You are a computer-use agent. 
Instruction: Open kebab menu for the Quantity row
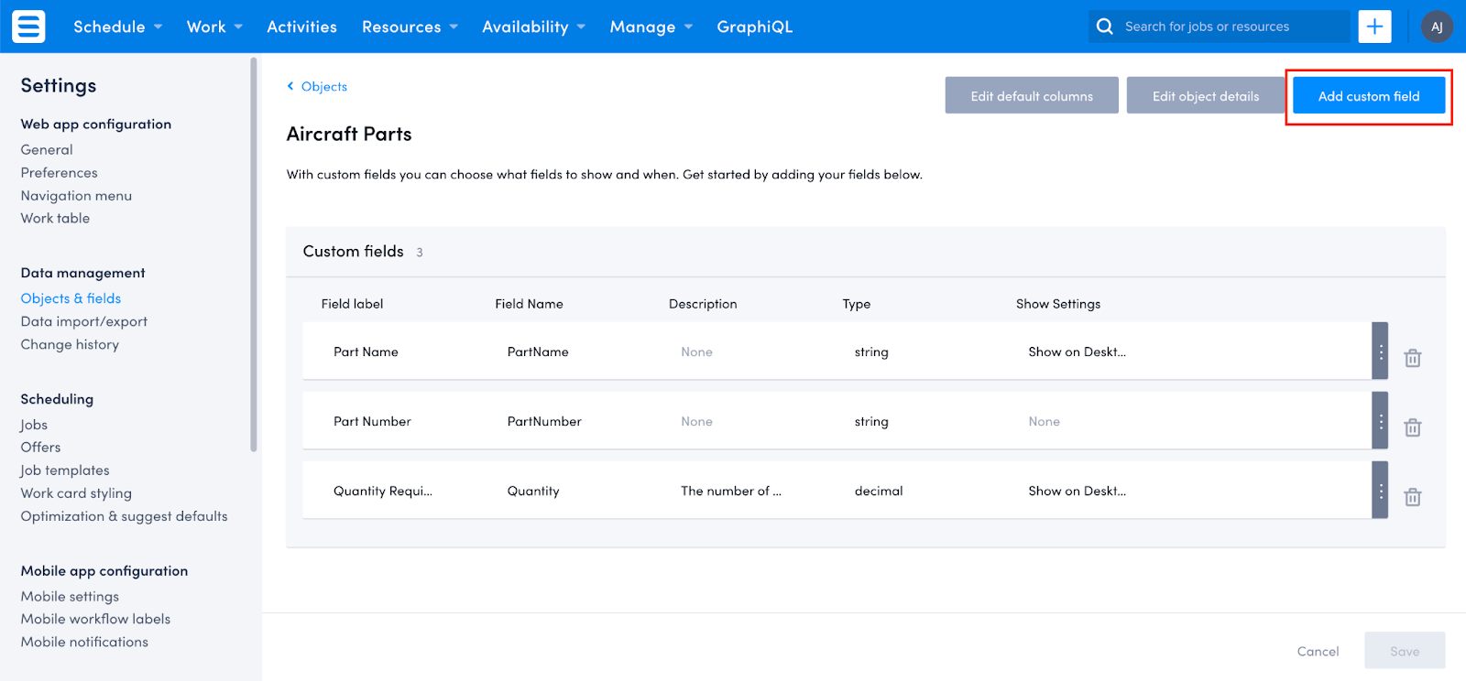tap(1380, 491)
